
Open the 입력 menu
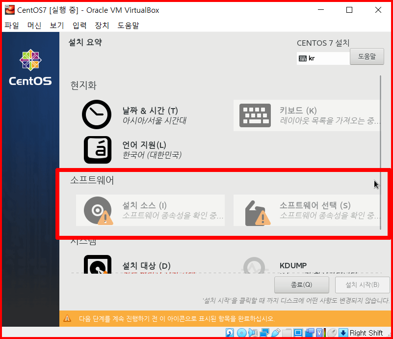tap(79, 26)
